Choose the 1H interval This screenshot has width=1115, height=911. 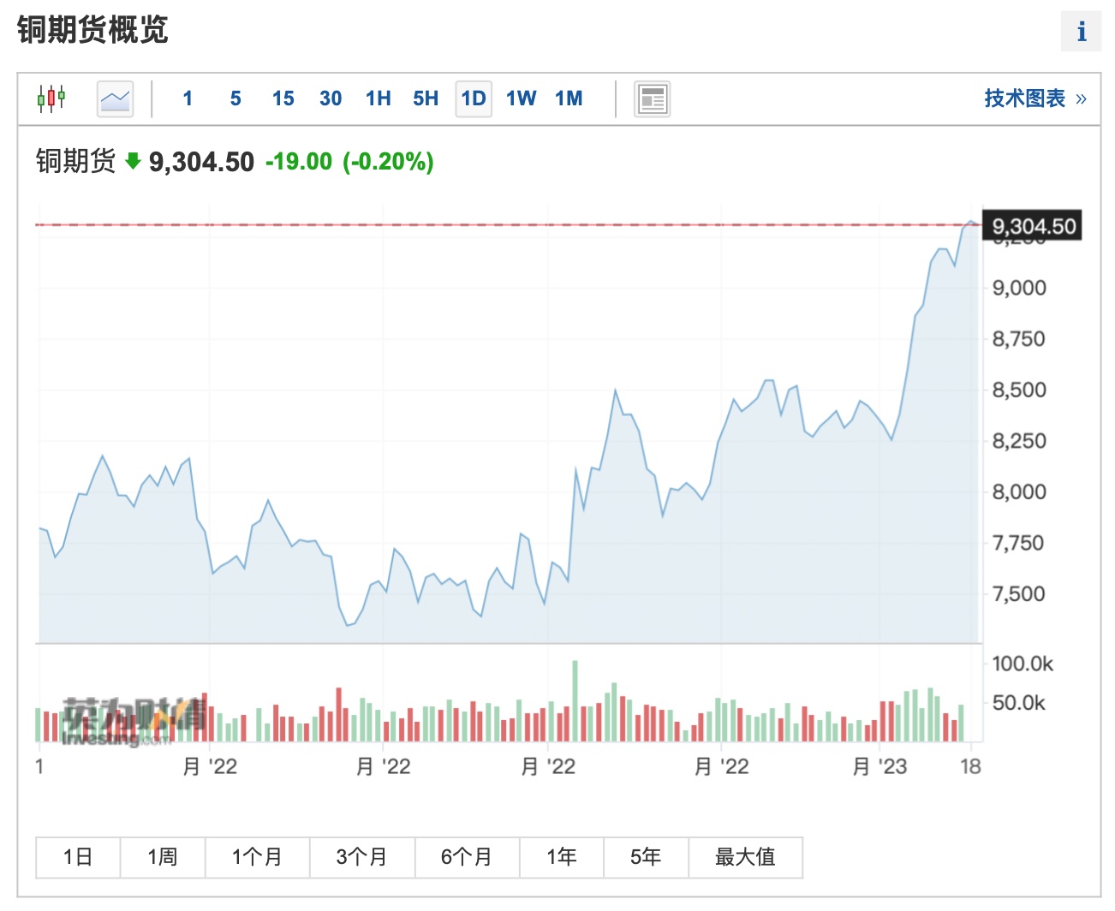click(x=378, y=98)
